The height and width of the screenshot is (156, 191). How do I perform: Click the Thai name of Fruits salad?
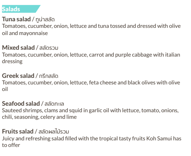click(x=54, y=131)
